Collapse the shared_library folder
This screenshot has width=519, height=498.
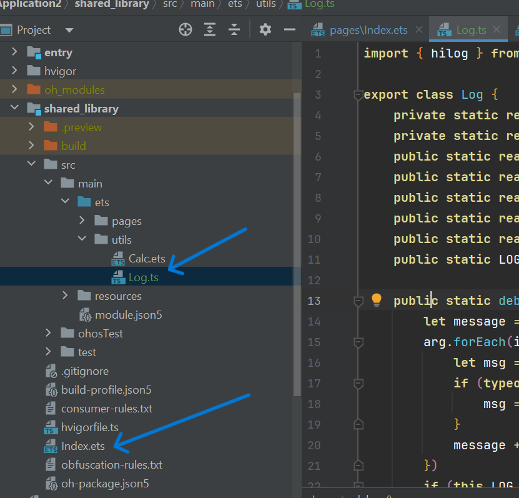[15, 109]
